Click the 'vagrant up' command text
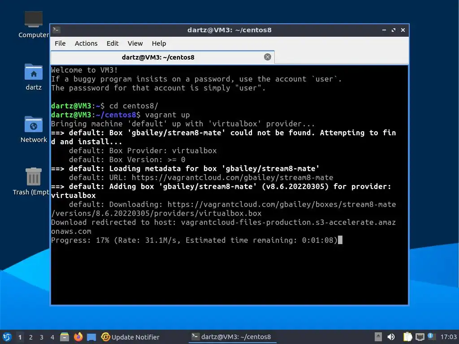The image size is (459, 344). [168, 115]
